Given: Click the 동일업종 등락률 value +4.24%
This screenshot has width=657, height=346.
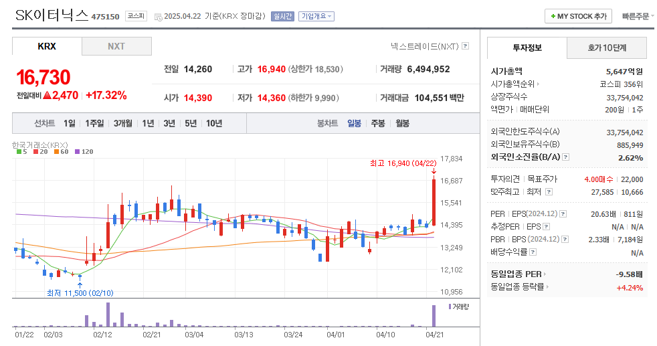Looking at the screenshot, I should pyautogui.click(x=630, y=288).
